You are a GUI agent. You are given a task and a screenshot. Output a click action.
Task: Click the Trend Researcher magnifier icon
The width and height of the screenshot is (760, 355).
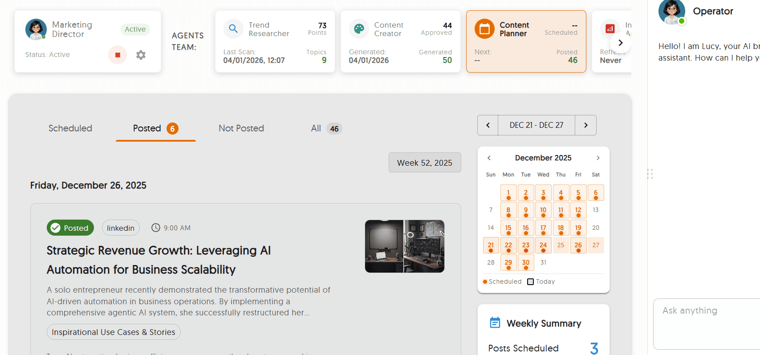[x=233, y=29]
